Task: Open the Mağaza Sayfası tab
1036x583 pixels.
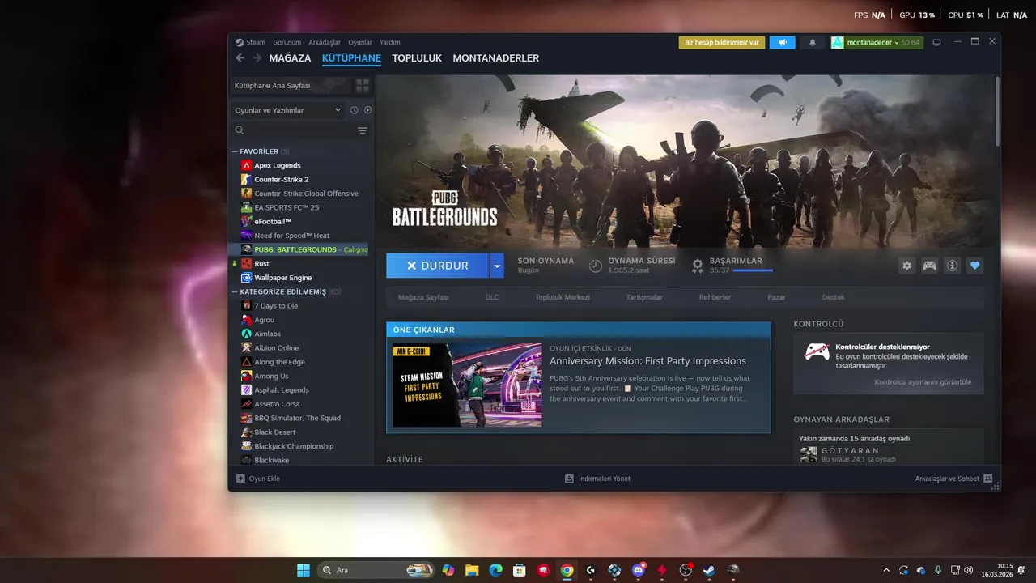Action: point(422,297)
